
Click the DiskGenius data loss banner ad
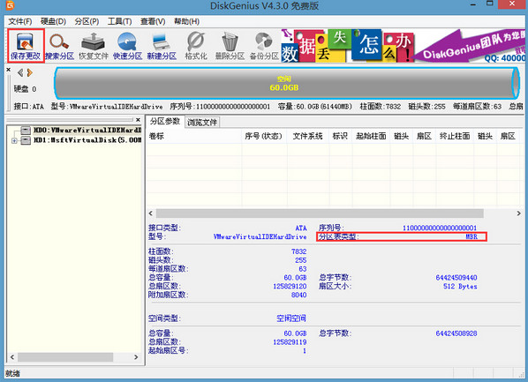[403, 46]
